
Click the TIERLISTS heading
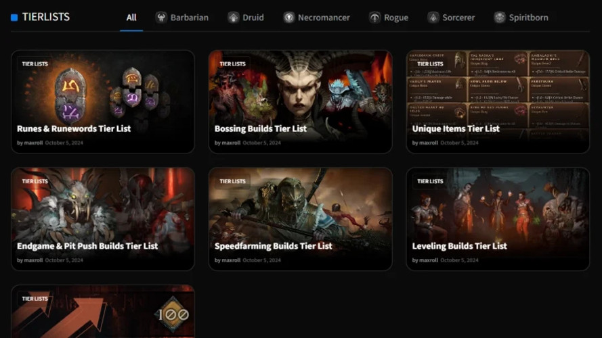pos(45,17)
